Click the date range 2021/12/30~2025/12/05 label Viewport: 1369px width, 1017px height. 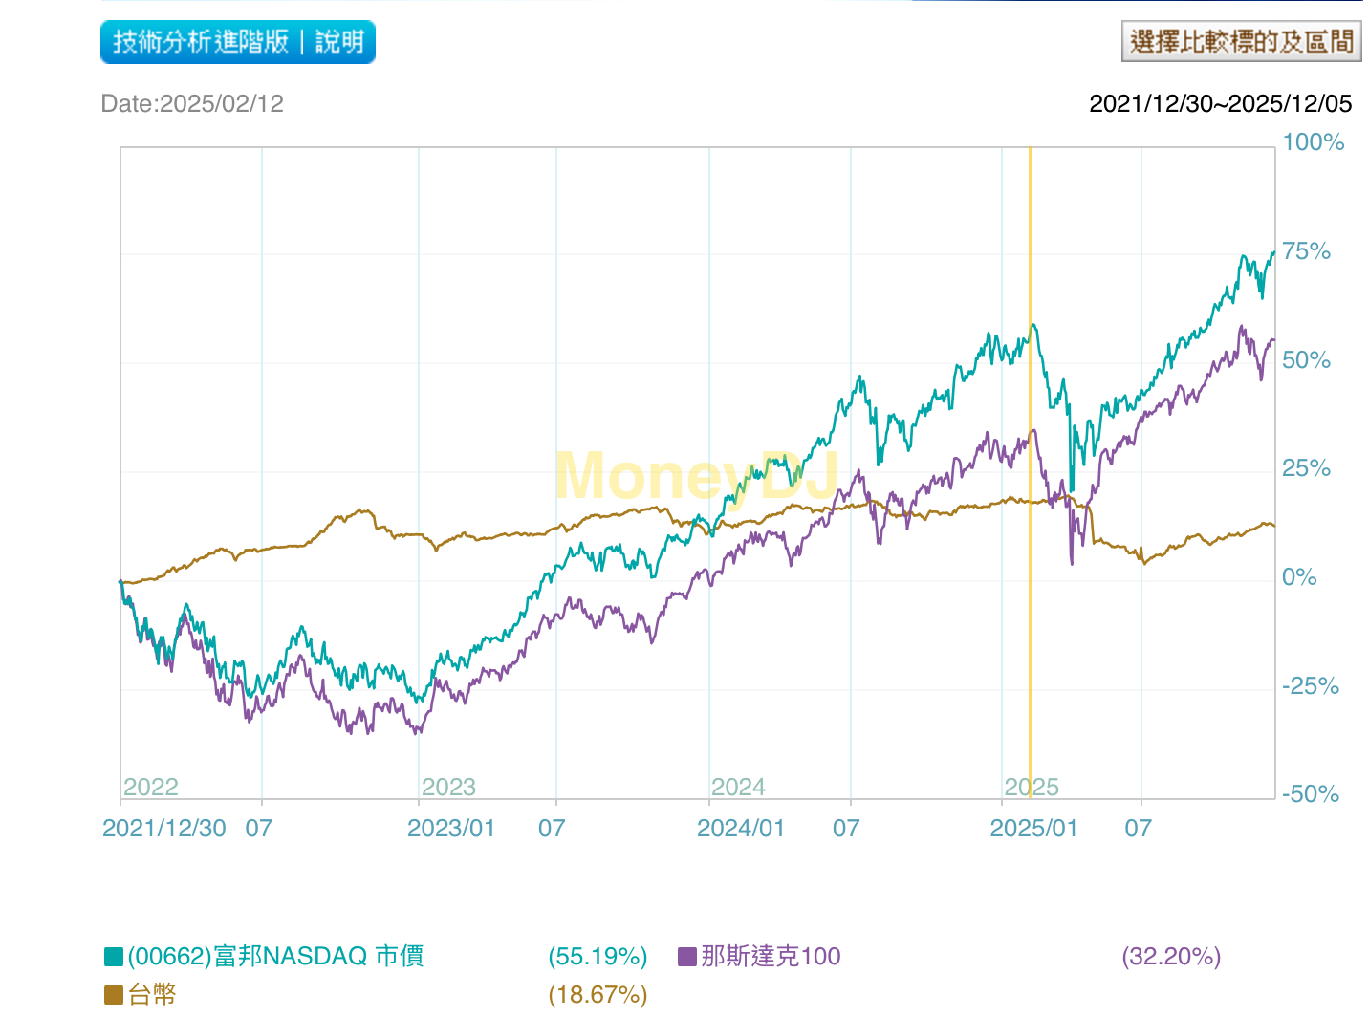1221,103
